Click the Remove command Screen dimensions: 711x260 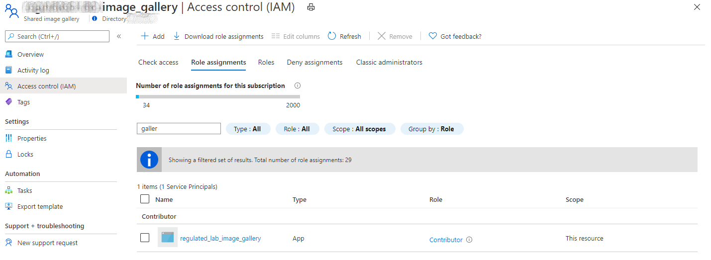(x=395, y=36)
